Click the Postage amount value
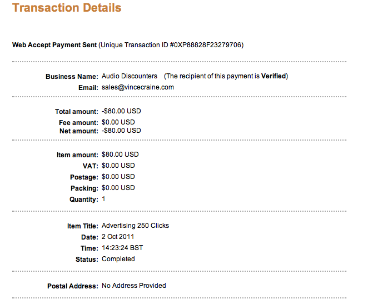 (118, 177)
